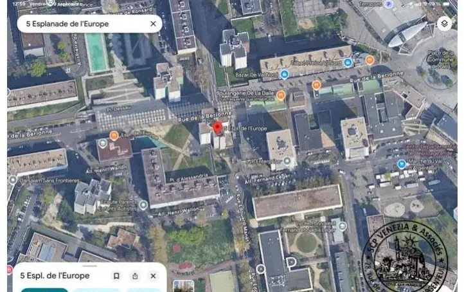This screenshot has width=464, height=292.
Task: Open the map layers button
Action: [x=444, y=24]
